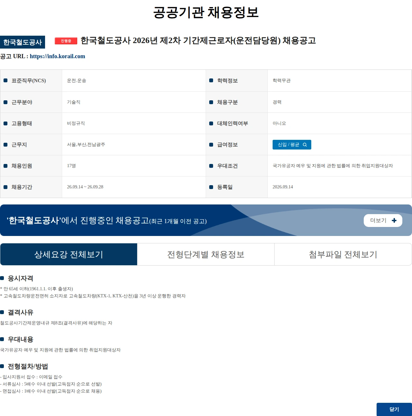This screenshot has height=416, width=412.
Task: Select the 비정규직 value
Action: [76, 123]
